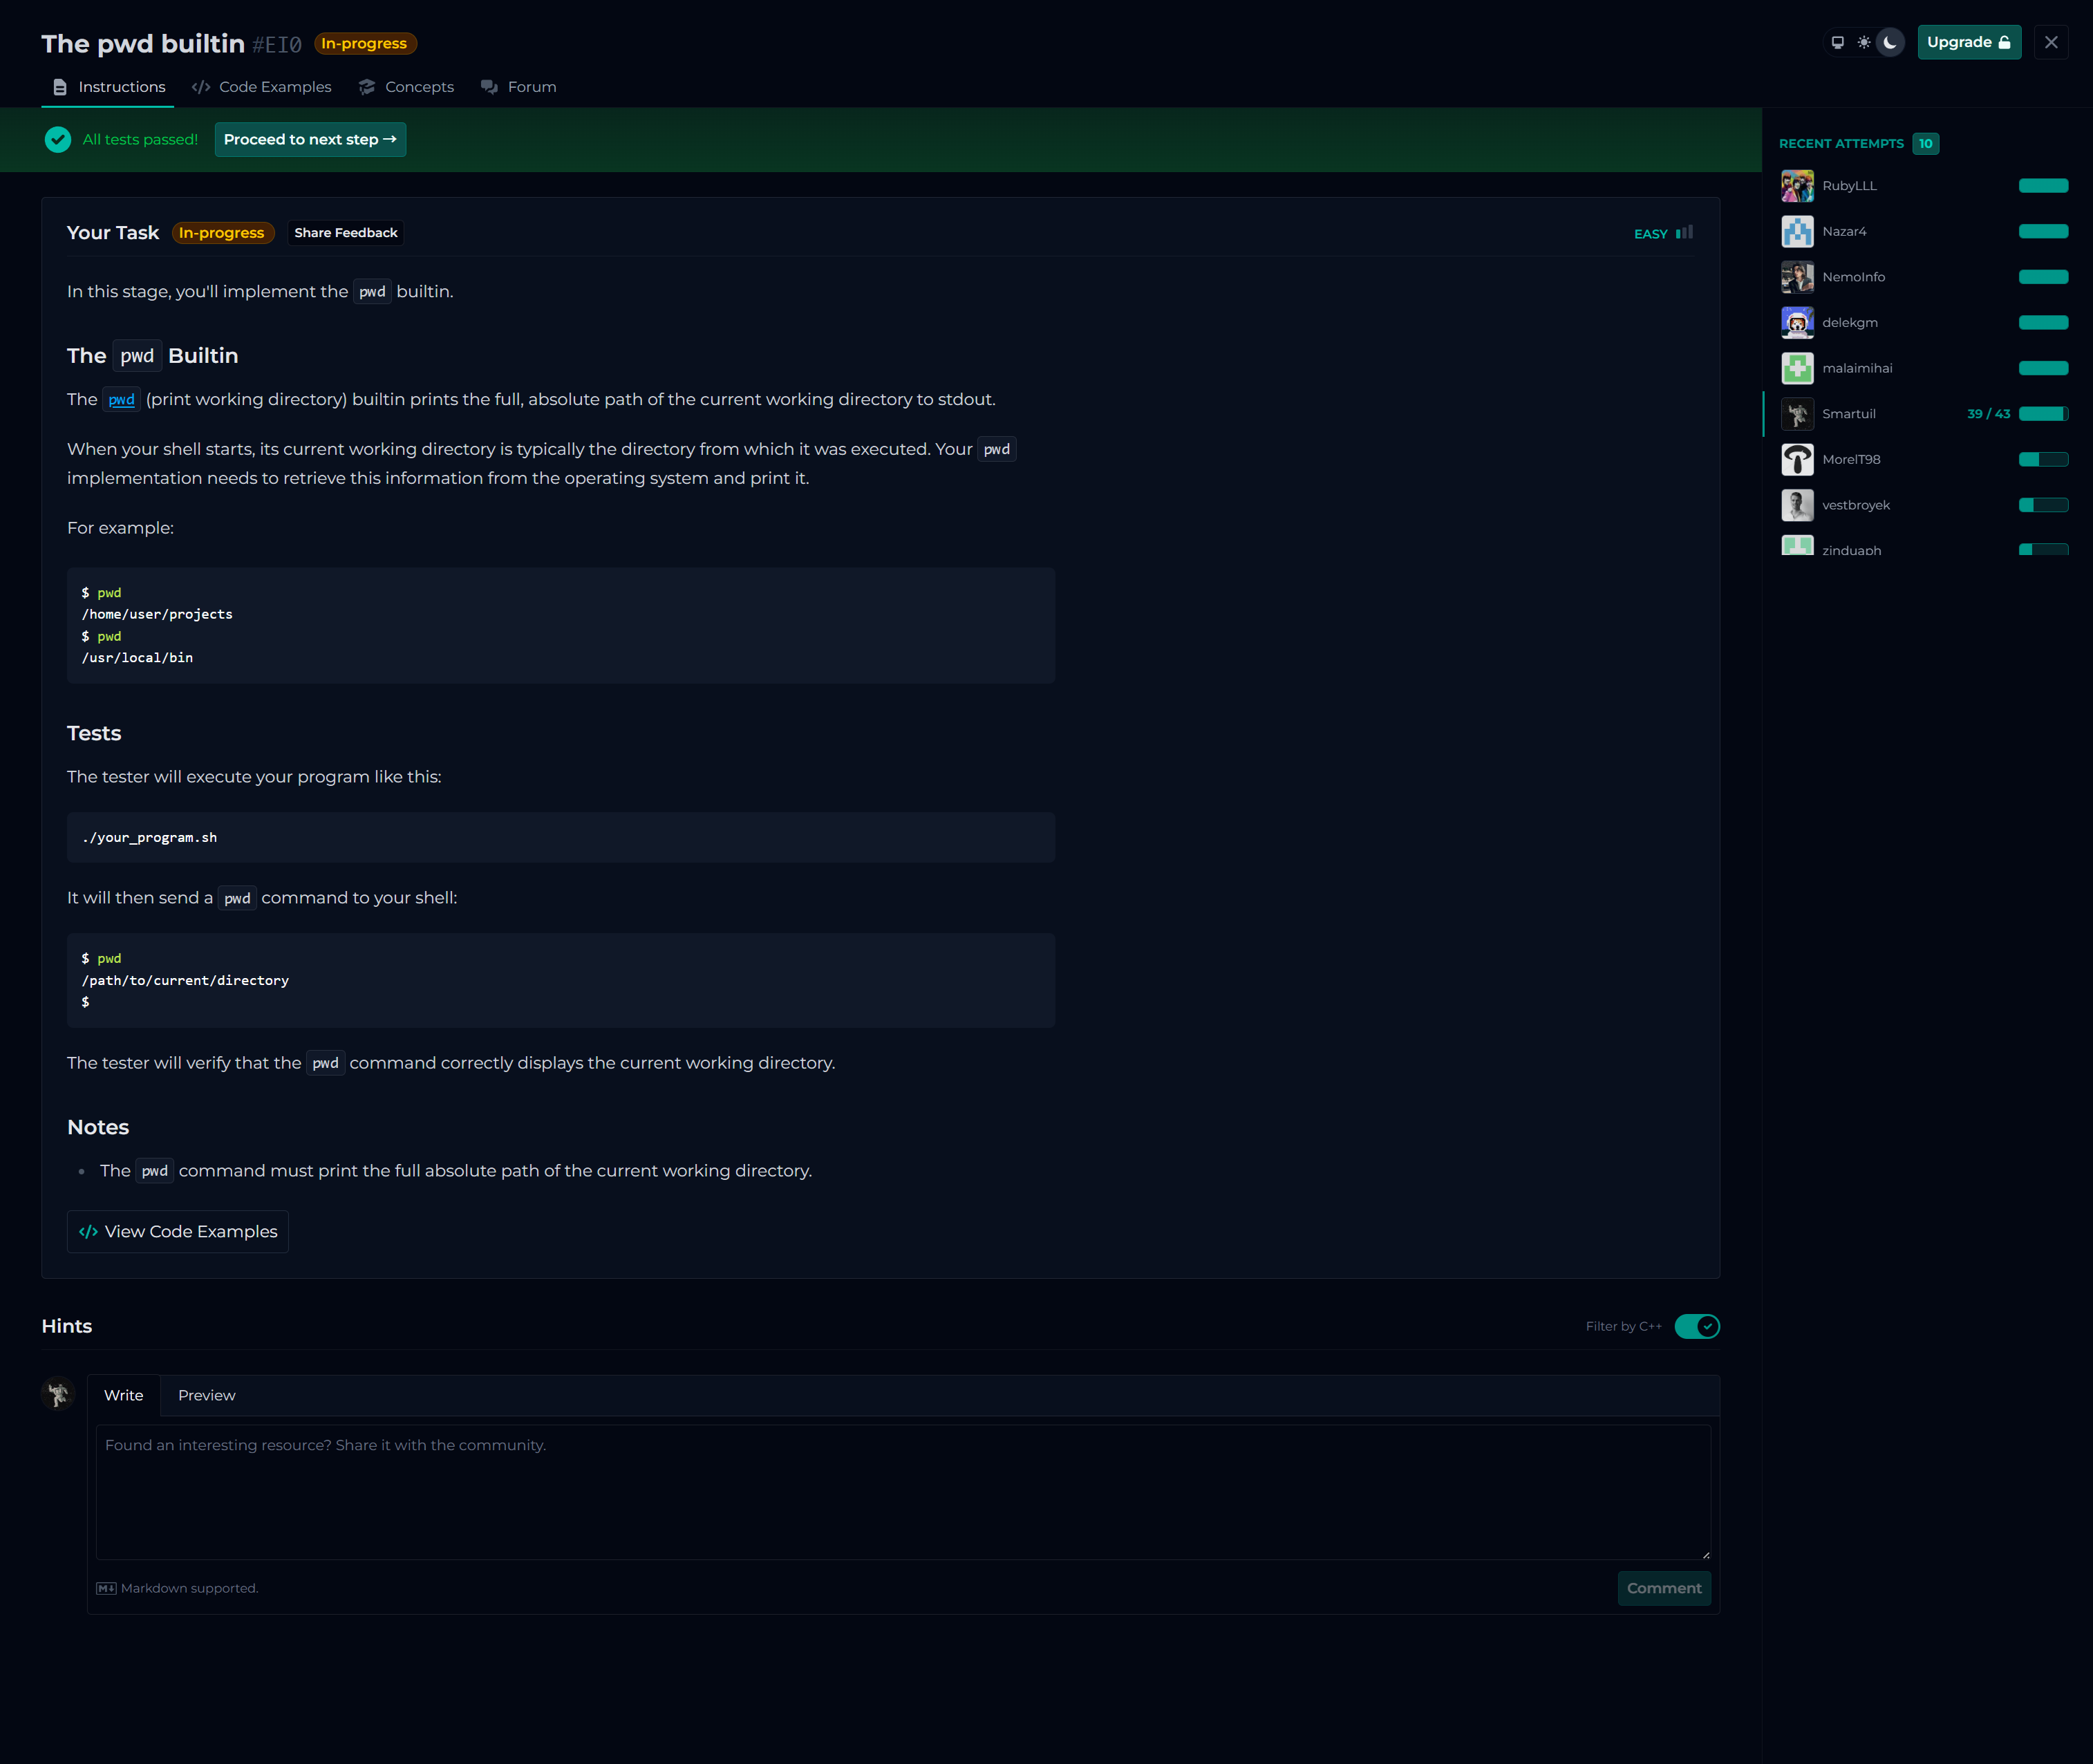Select the light mode sun icon
This screenshot has height=1764, width=2093.
coord(1864,42)
